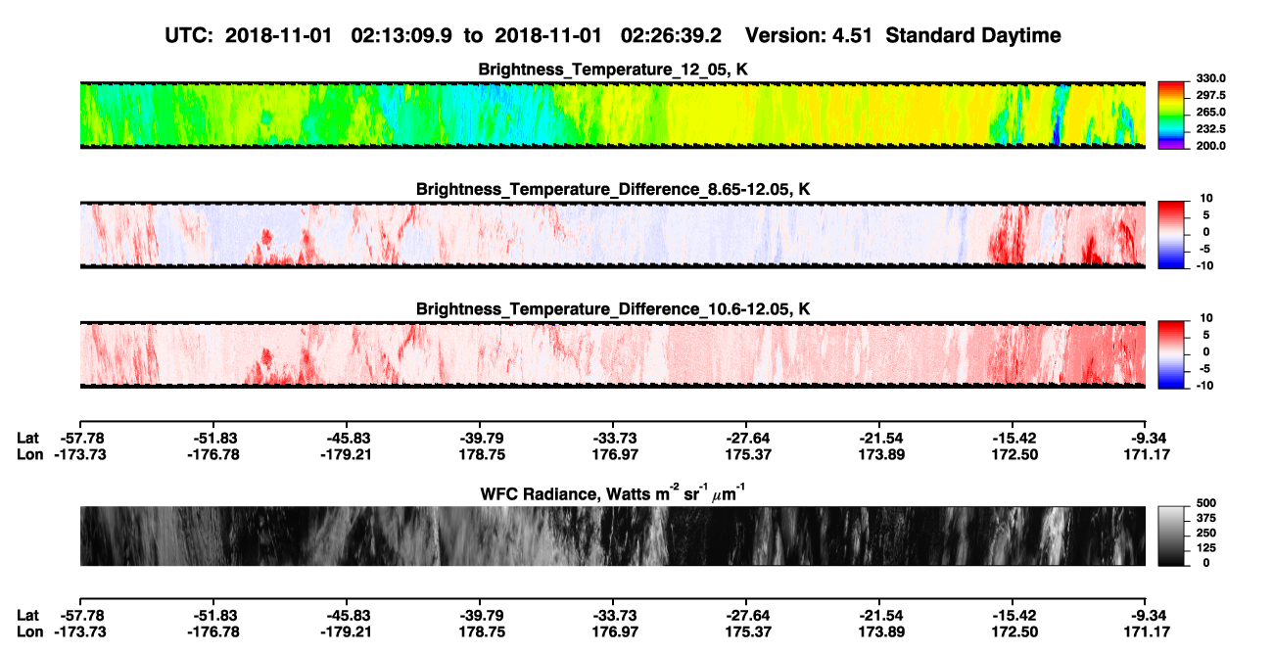
Task: Click the '-10' tick on the 8.65-12.05 colorbar
Action: pyautogui.click(x=1204, y=265)
